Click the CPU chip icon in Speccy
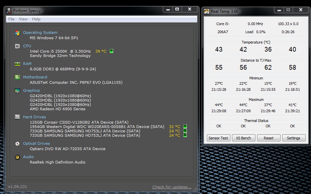 pyautogui.click(x=17, y=46)
